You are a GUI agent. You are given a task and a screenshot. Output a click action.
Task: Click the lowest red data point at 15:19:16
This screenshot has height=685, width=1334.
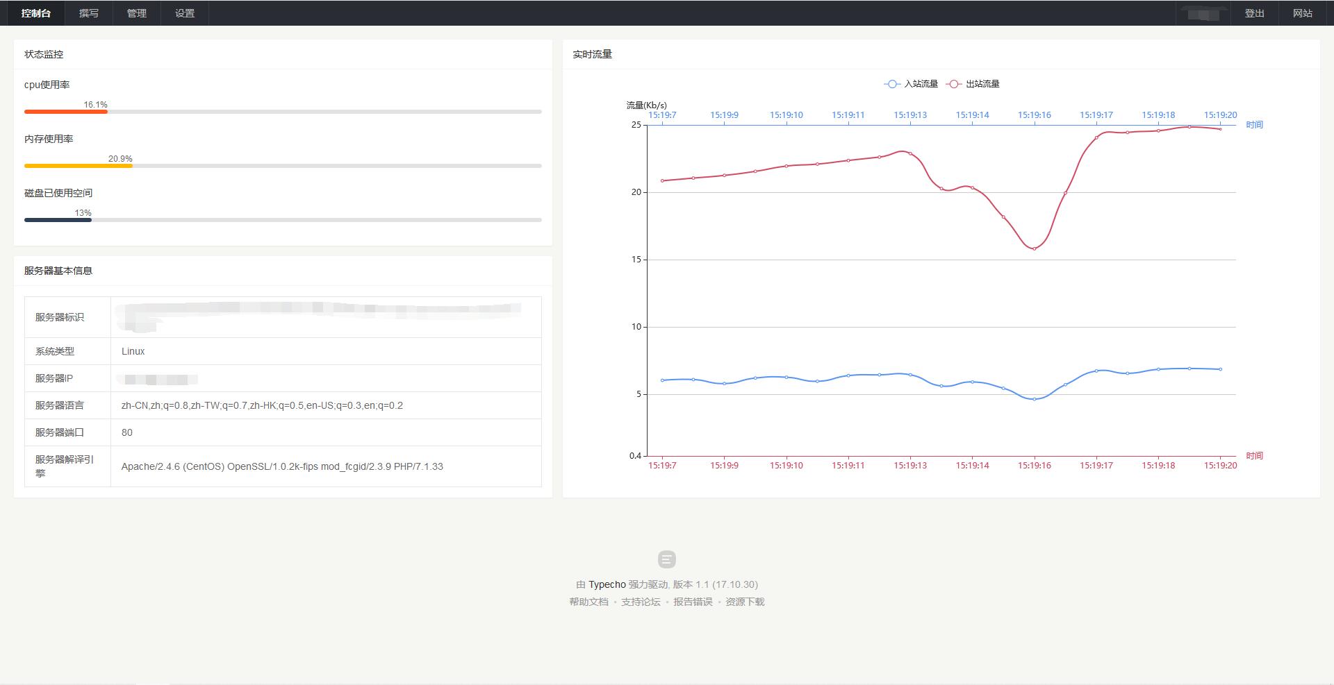pyautogui.click(x=1034, y=248)
